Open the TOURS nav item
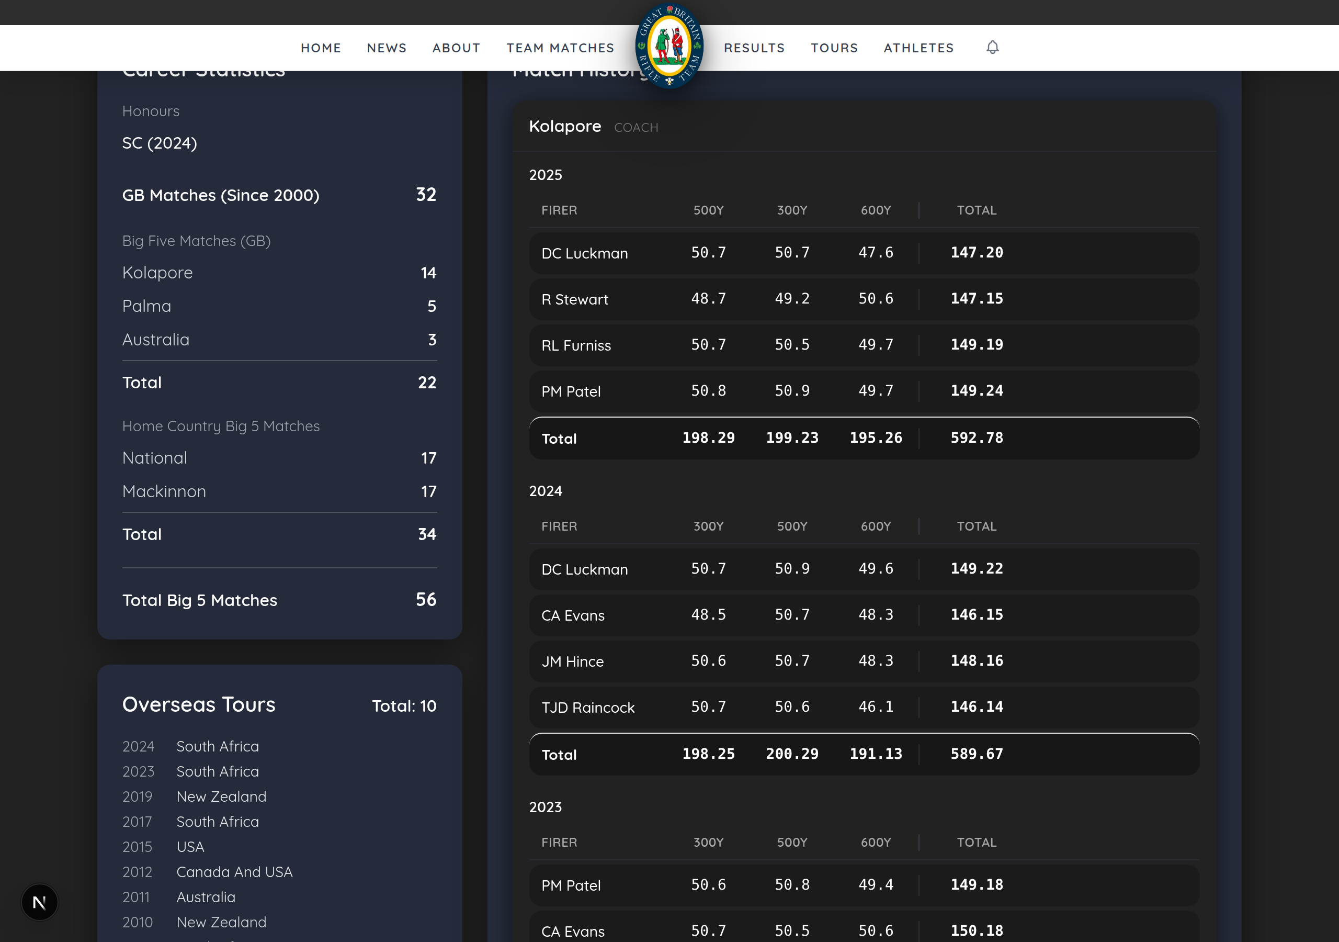The height and width of the screenshot is (942, 1339). point(834,48)
